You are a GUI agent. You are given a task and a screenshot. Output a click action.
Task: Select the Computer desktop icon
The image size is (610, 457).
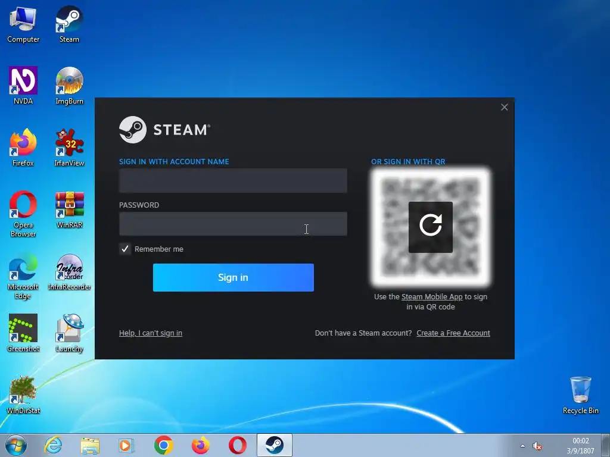23,24
